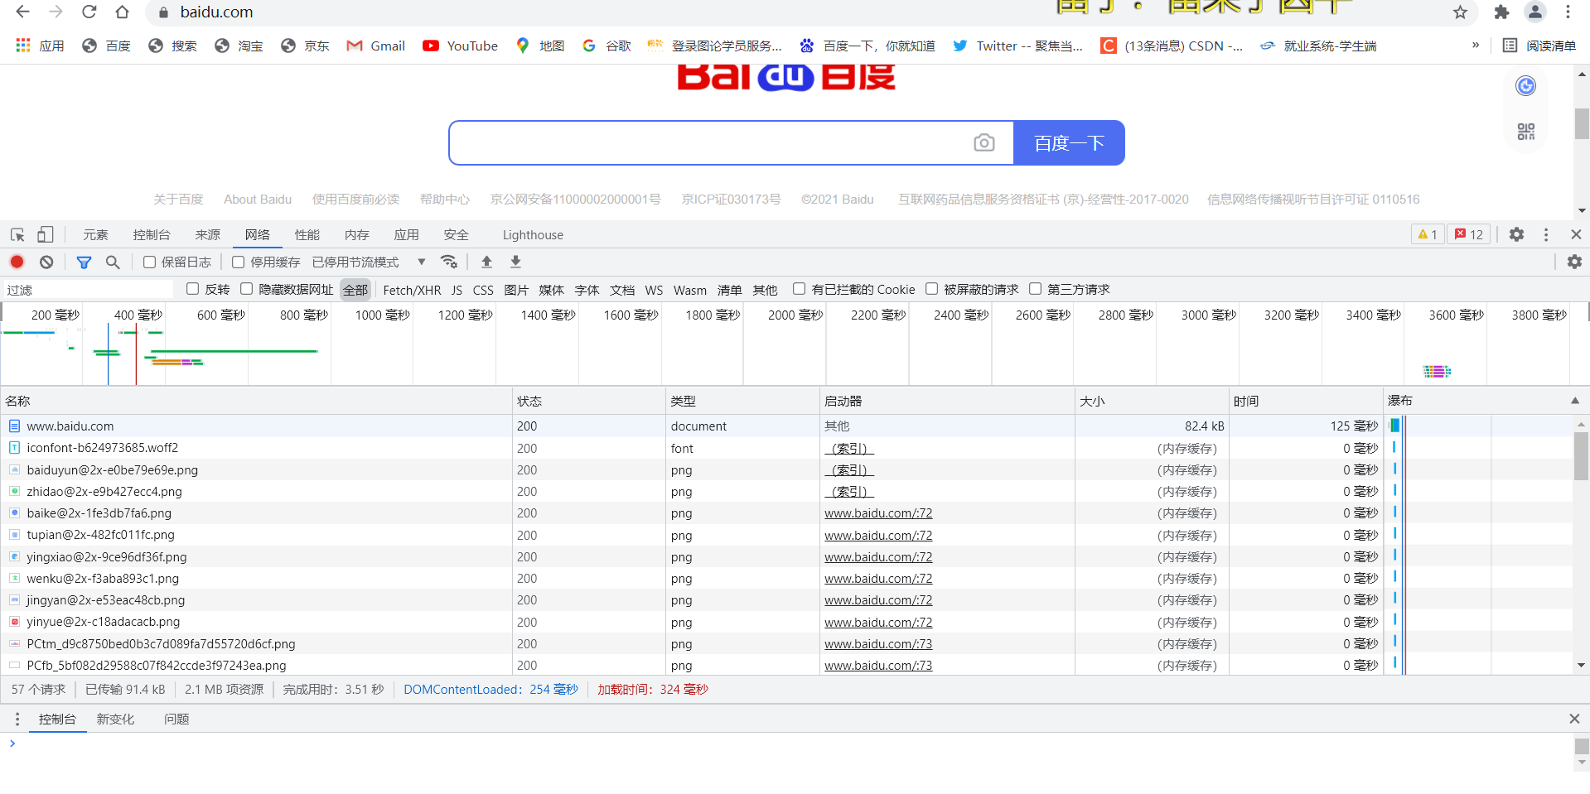Go to browser home page icon
The image size is (1590, 794).
point(123,12)
